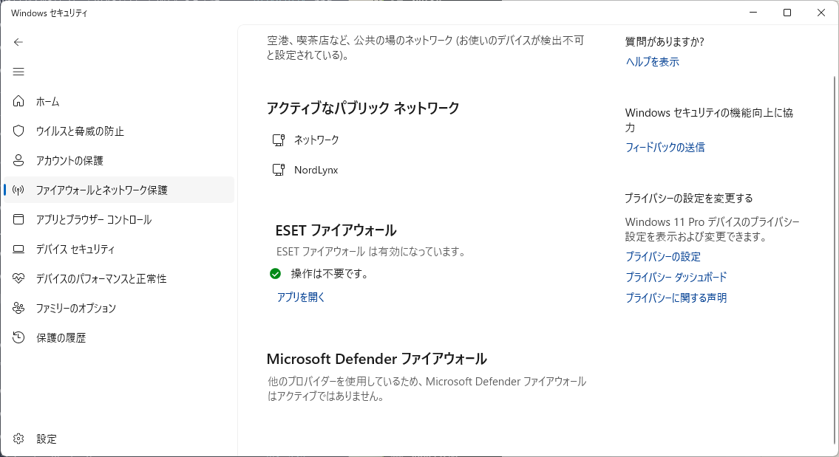
Task: Click the gear icon for 設定
Action: pos(19,439)
